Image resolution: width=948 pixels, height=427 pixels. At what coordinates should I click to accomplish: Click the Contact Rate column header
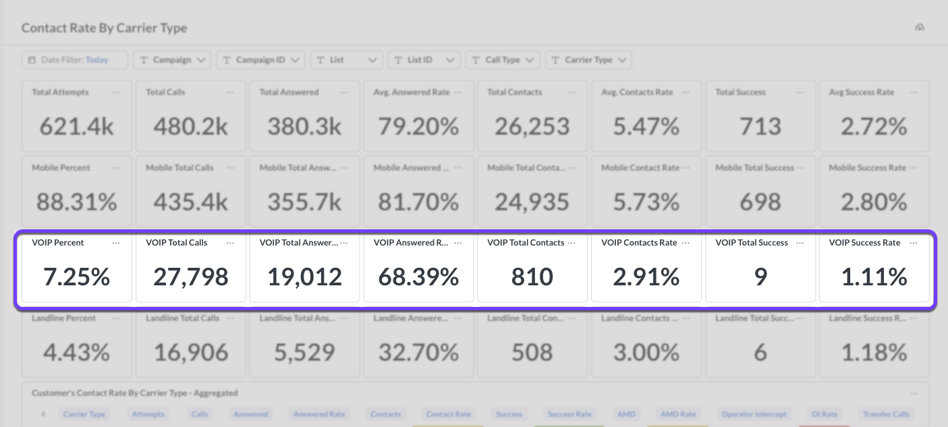point(448,414)
